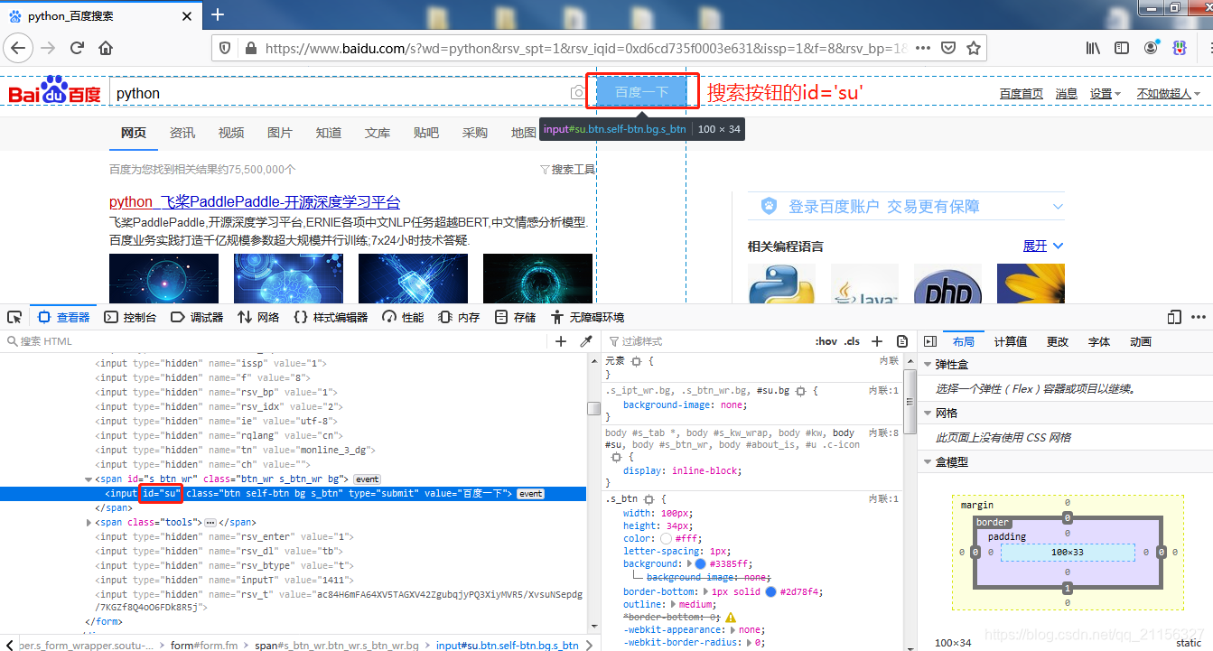Expand 展开 related programming languages

pos(1043,246)
